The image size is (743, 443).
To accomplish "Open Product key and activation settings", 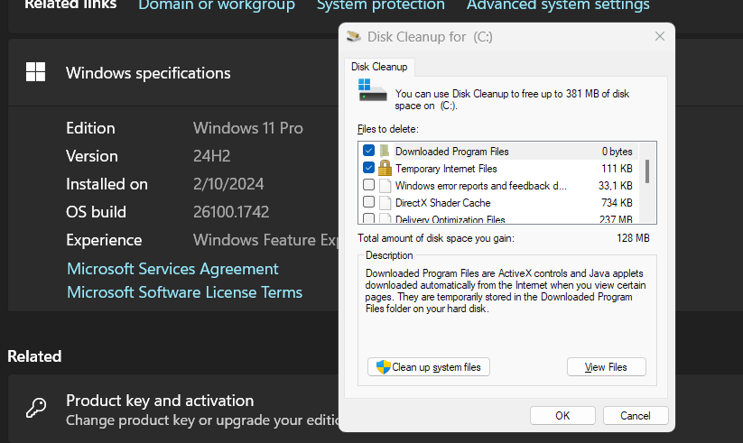I will [x=173, y=410].
